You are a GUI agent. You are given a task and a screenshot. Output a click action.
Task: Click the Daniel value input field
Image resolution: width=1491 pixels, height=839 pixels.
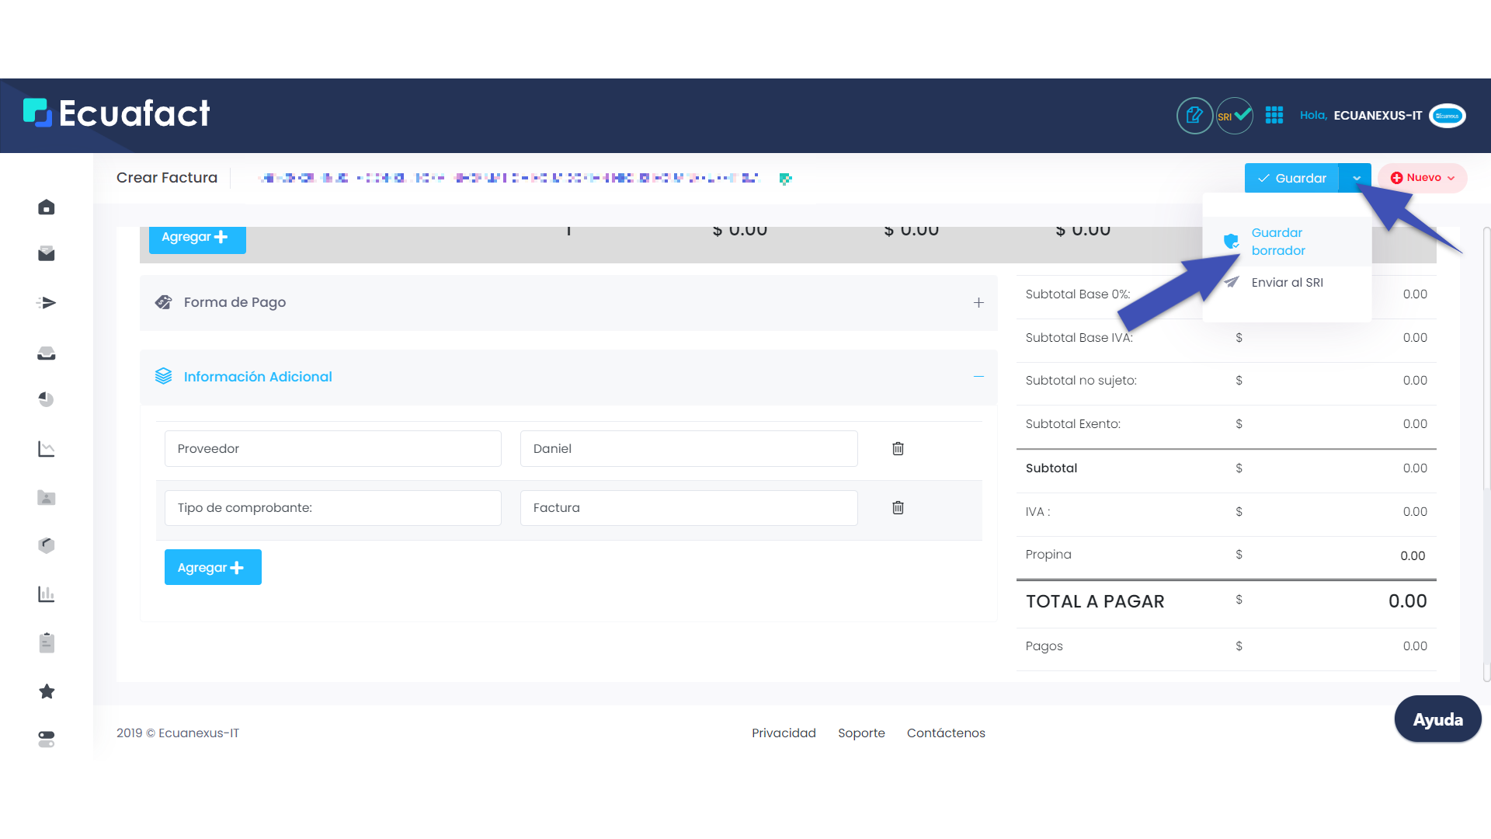[x=688, y=448]
